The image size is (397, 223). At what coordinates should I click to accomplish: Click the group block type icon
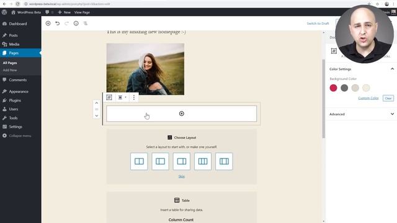[x=109, y=97]
